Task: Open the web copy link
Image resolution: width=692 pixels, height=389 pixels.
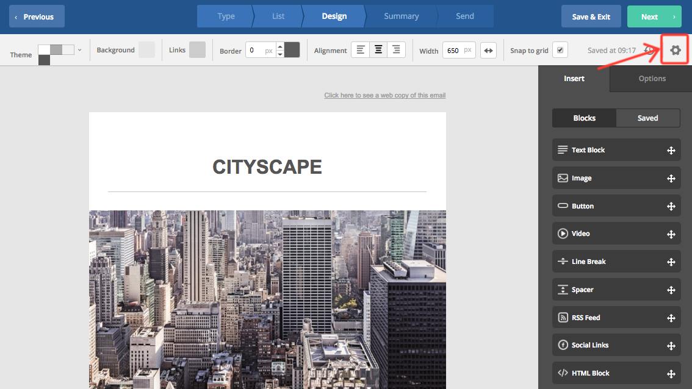Action: click(x=384, y=95)
